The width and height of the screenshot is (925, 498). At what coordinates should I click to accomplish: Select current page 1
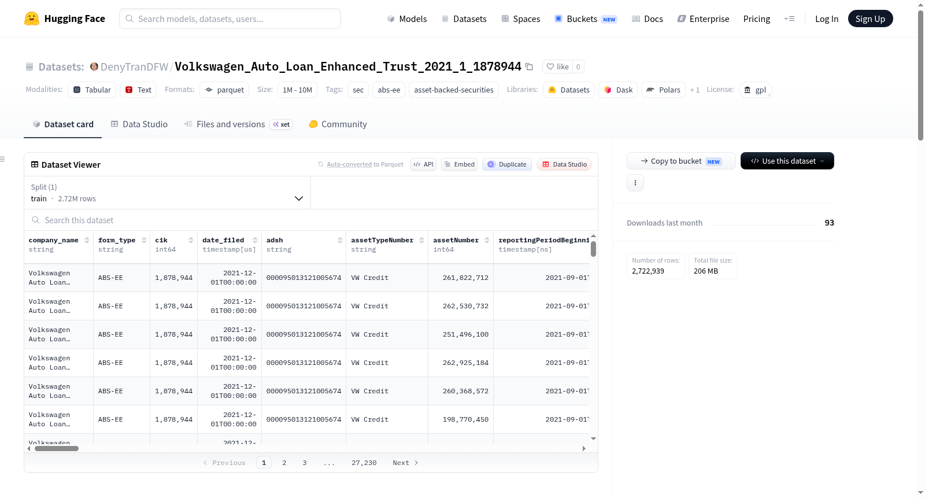[x=264, y=463]
